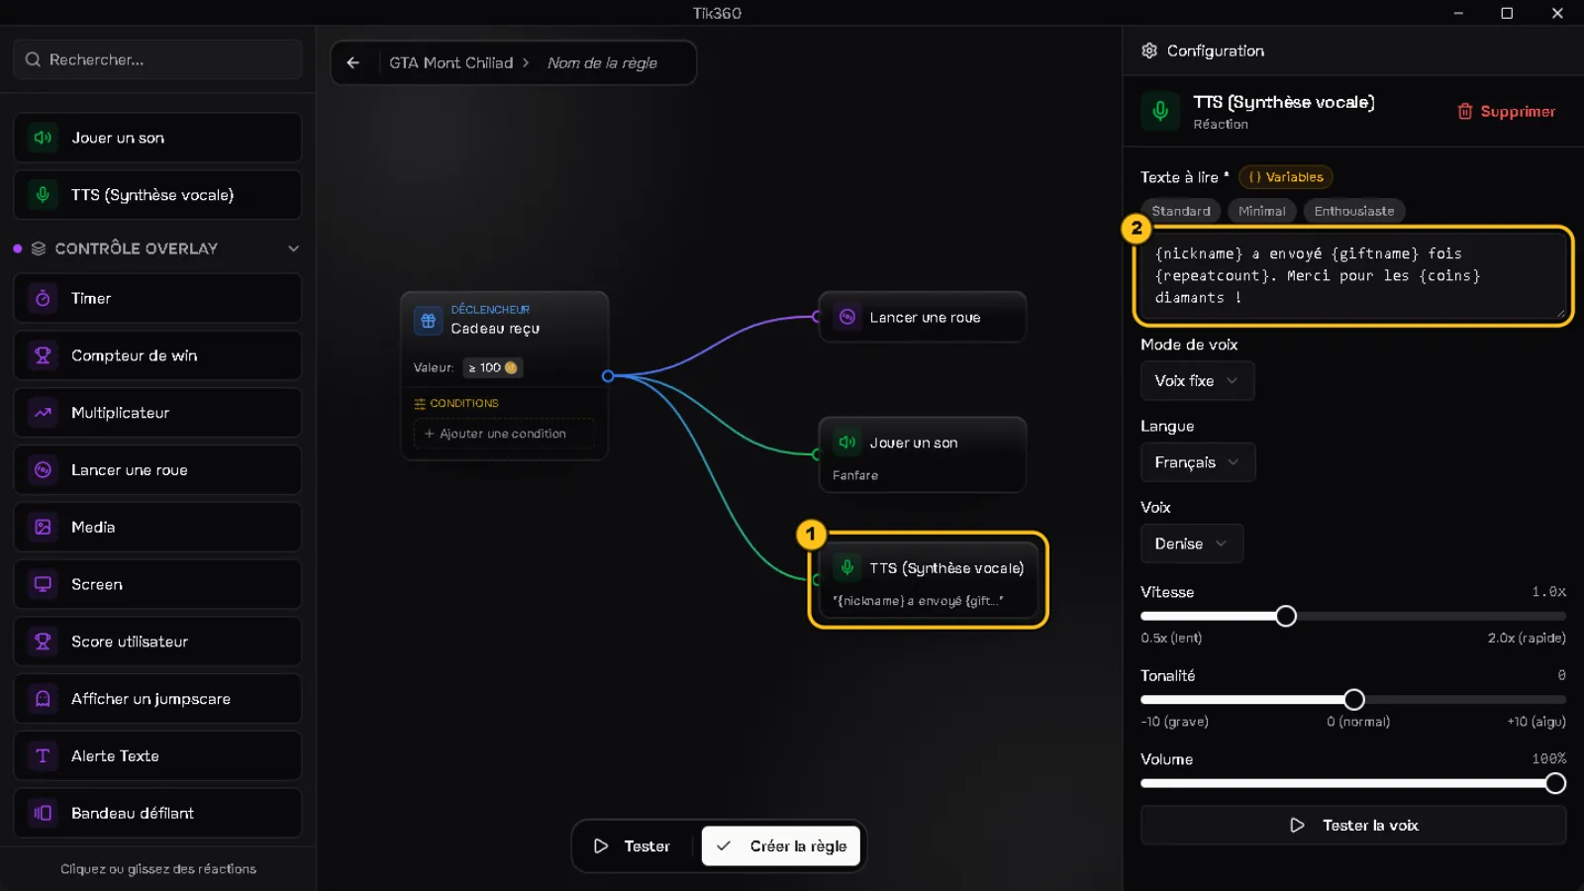
Task: Select the Standard text preset
Action: coord(1181,211)
